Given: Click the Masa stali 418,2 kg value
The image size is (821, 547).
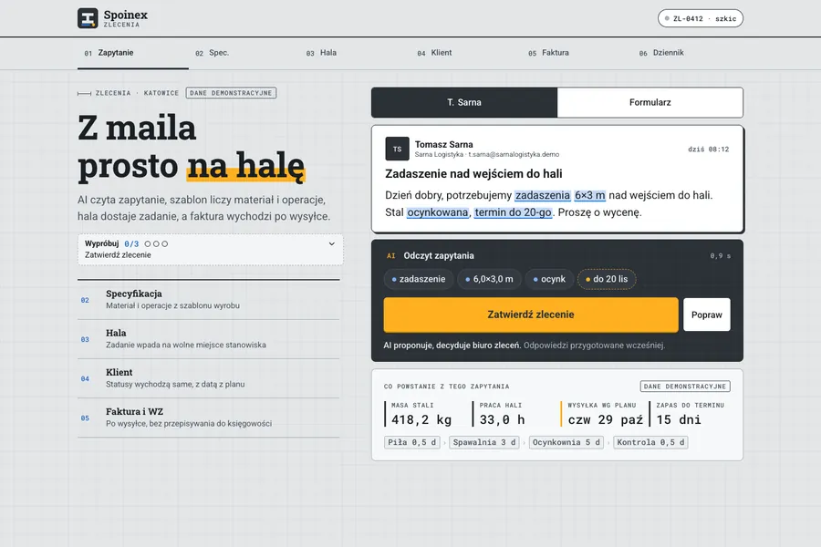Looking at the screenshot, I should click(421, 419).
